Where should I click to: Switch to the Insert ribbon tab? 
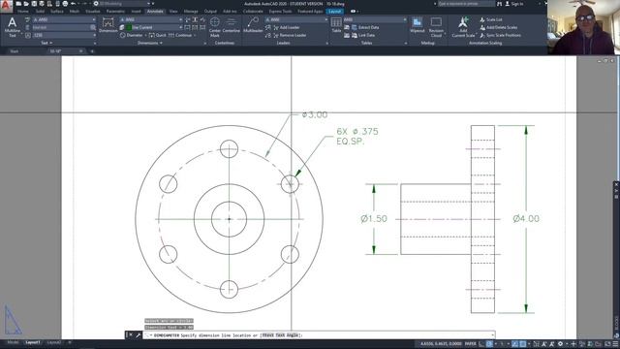(136, 12)
